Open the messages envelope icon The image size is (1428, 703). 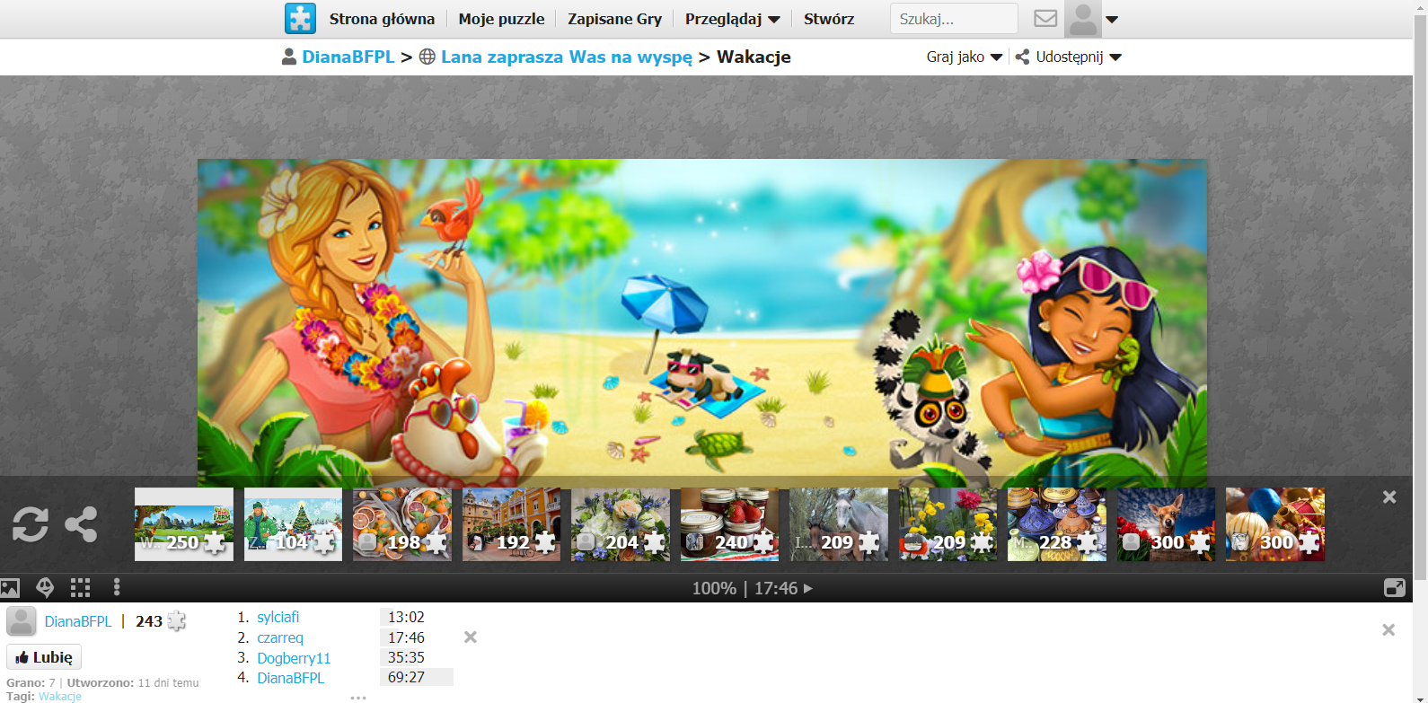click(1045, 18)
